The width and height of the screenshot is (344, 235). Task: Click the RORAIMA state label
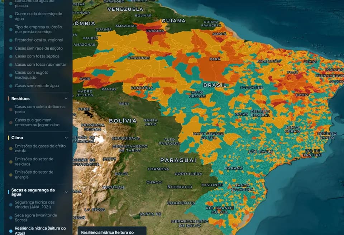(x=155, y=31)
